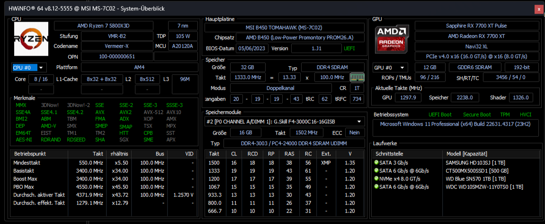Click the GPU clock 1297.9 value
The width and height of the screenshot is (545, 224).
point(409,97)
